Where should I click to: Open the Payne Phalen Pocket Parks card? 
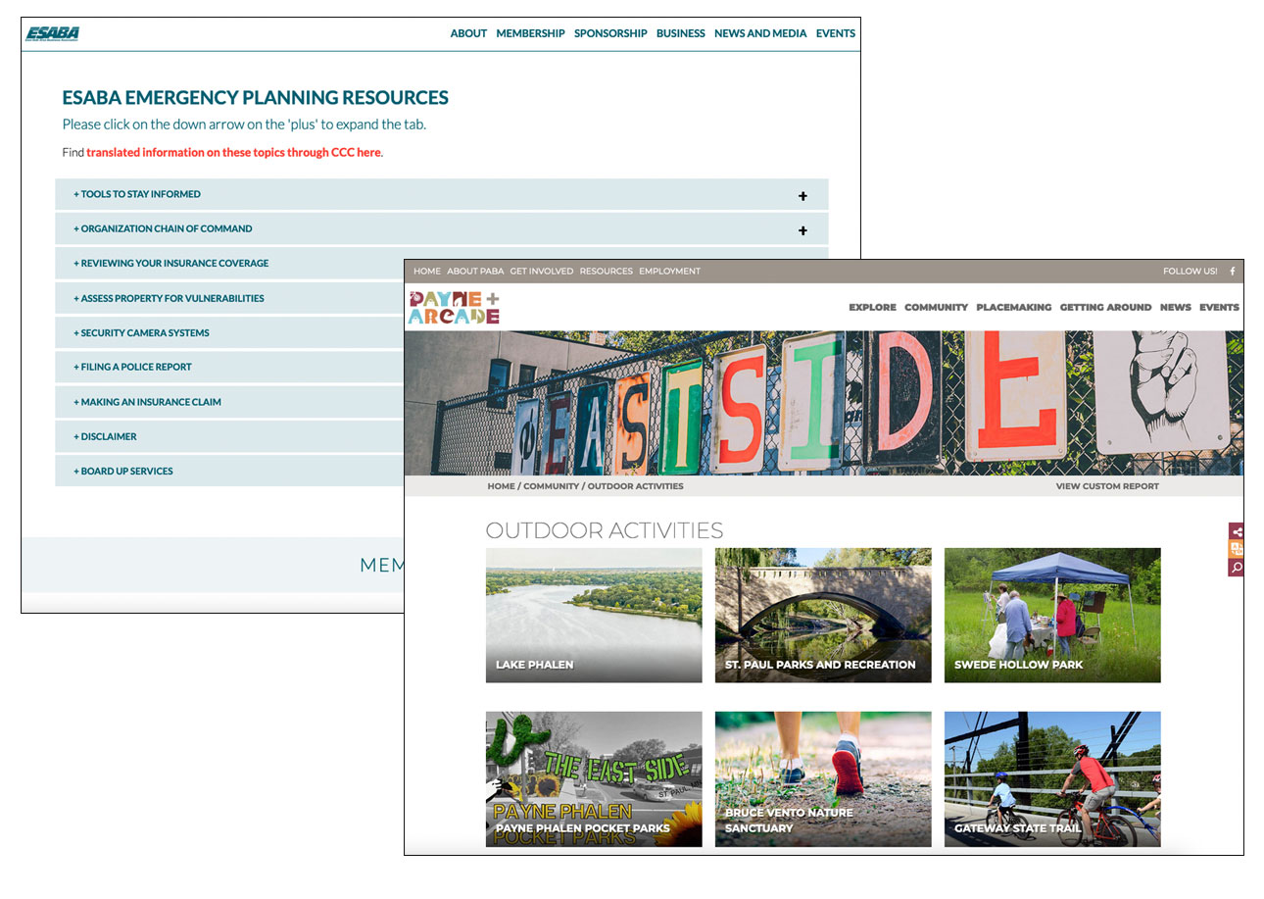coord(594,779)
